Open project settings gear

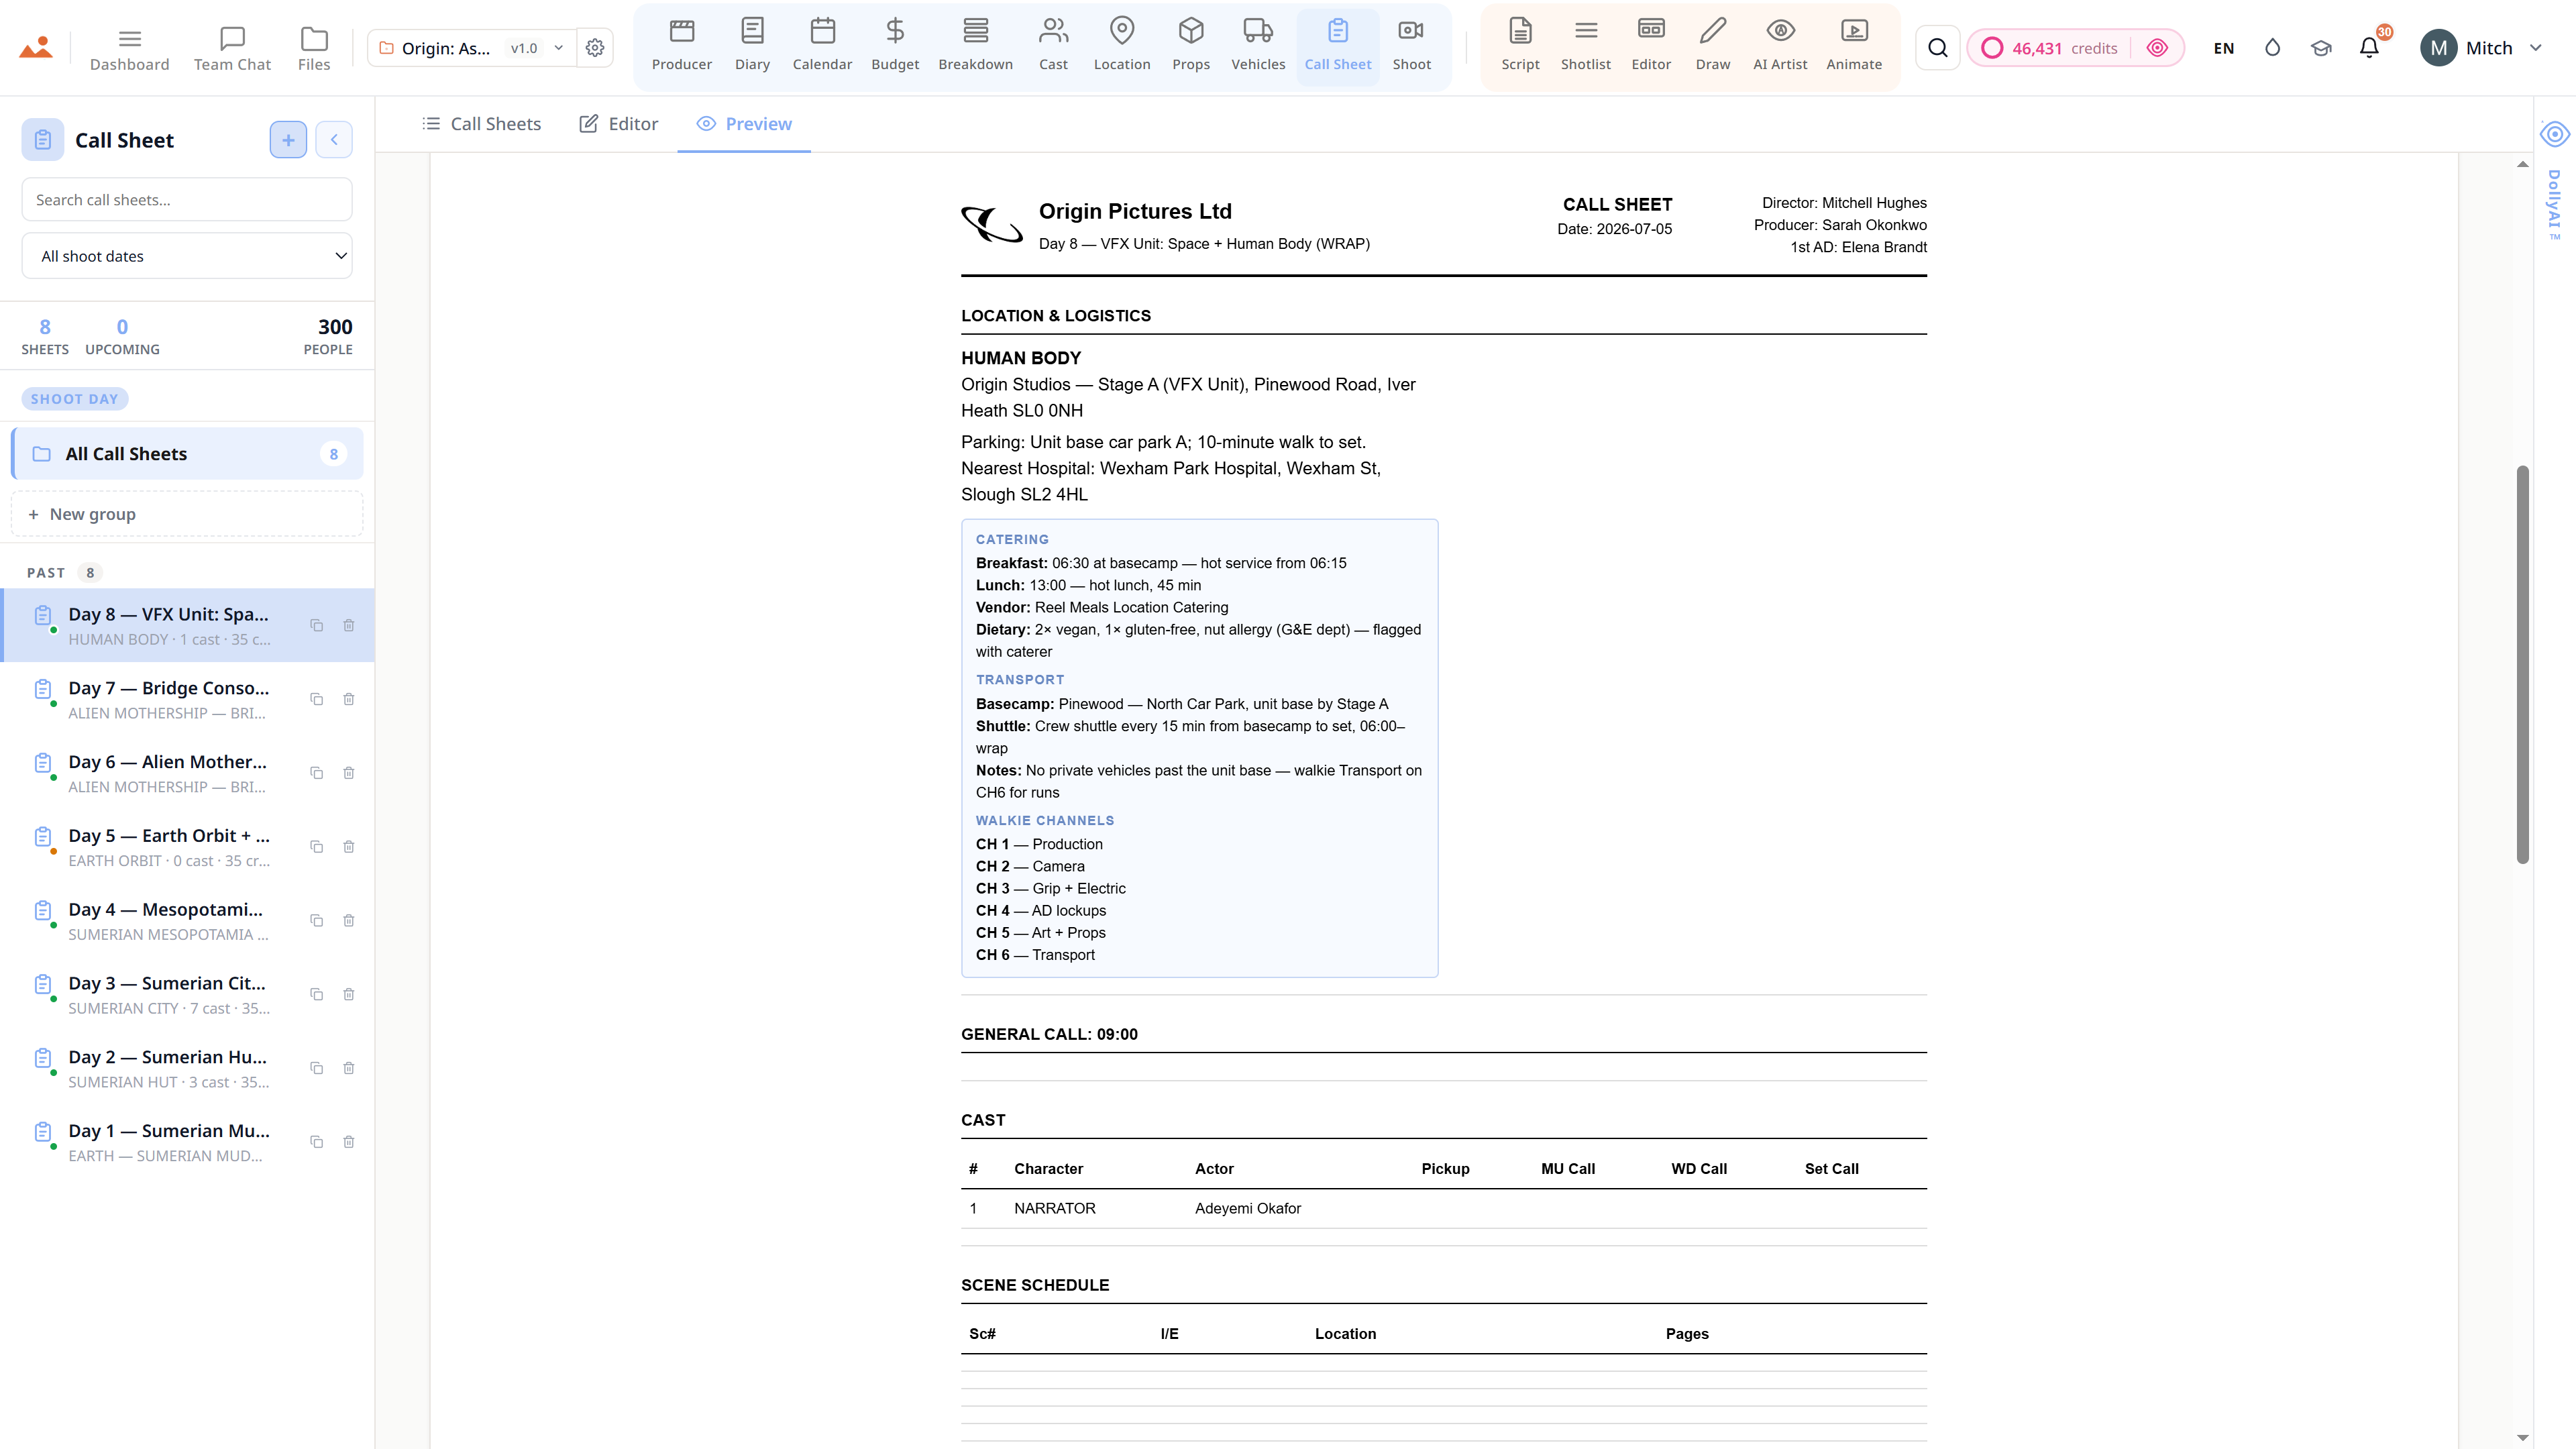tap(595, 47)
